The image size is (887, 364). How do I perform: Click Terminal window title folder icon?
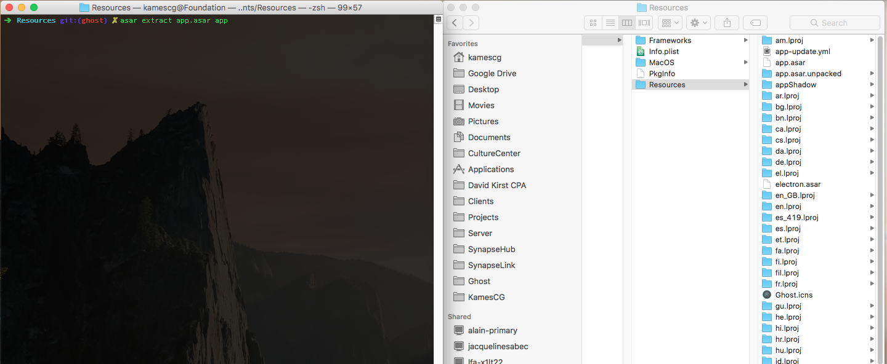84,7
